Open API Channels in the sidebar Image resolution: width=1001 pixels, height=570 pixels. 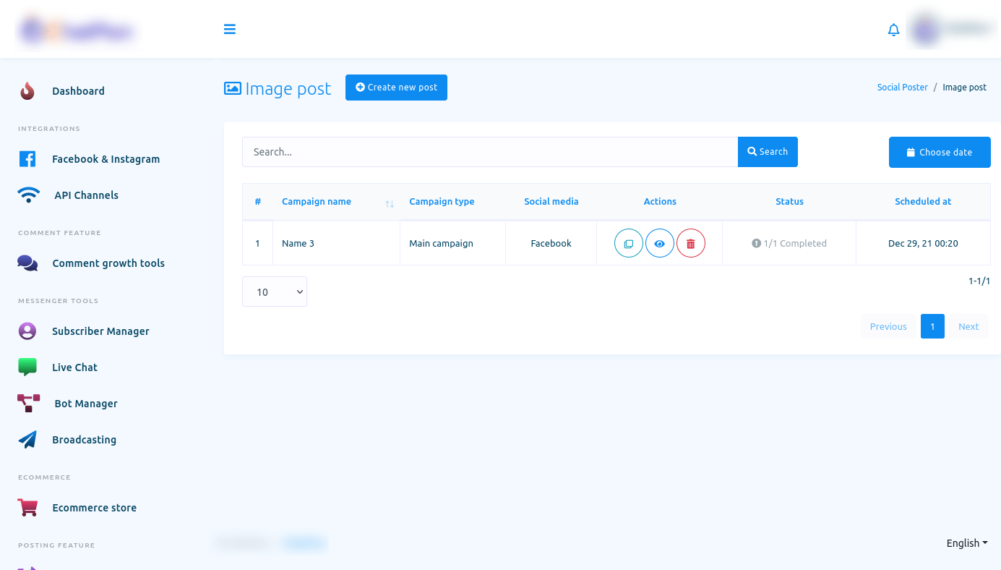tap(86, 195)
